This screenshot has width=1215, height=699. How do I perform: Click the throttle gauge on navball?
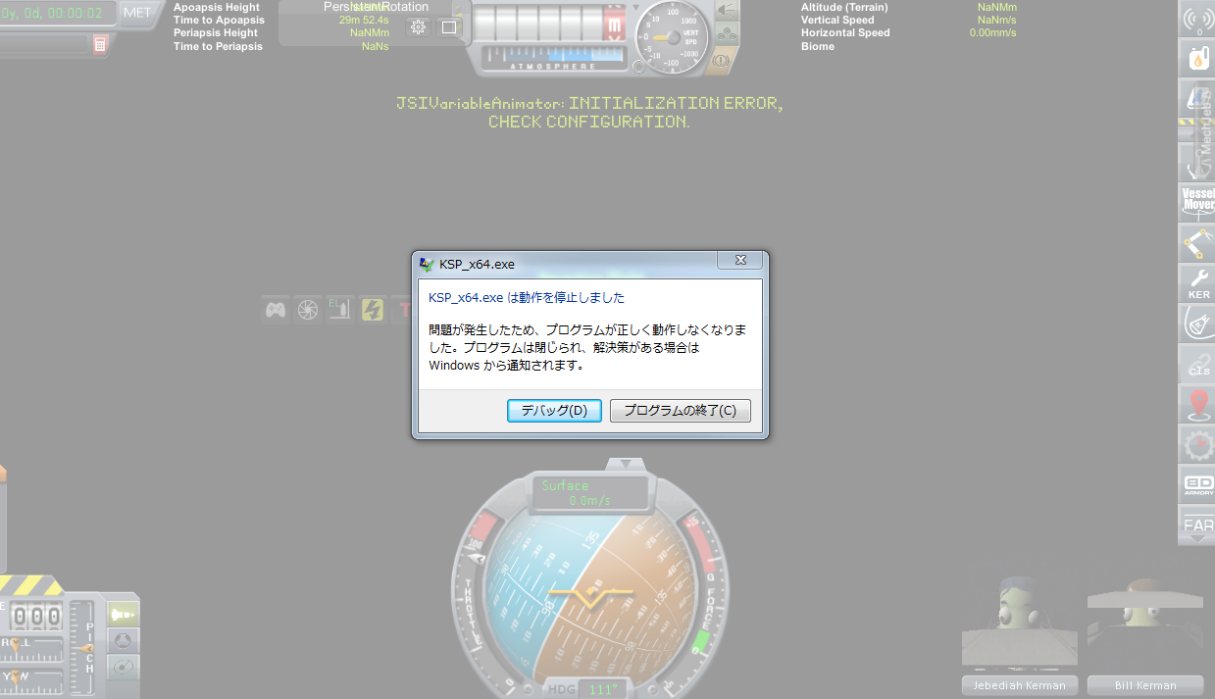[x=479, y=589]
